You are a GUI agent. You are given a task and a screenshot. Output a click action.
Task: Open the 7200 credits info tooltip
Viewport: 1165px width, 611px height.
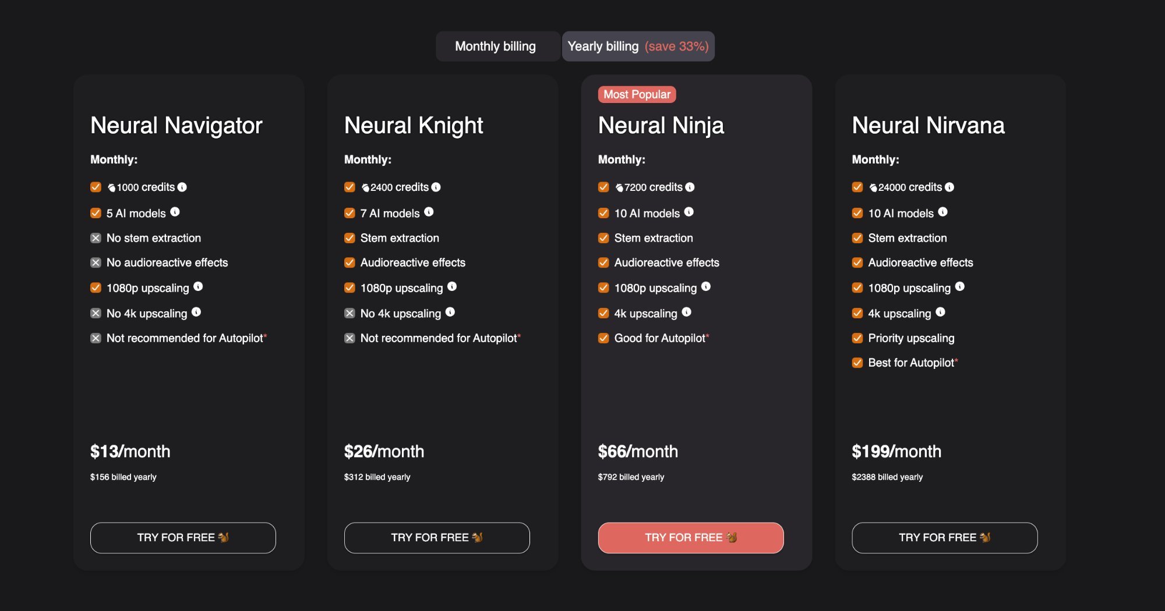point(690,187)
